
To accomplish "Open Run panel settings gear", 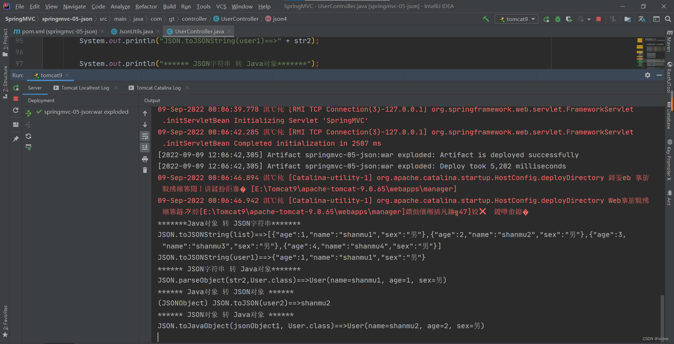I will point(648,75).
